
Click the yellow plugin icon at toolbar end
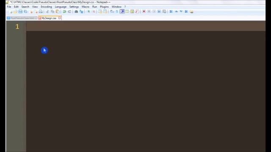click(191, 12)
